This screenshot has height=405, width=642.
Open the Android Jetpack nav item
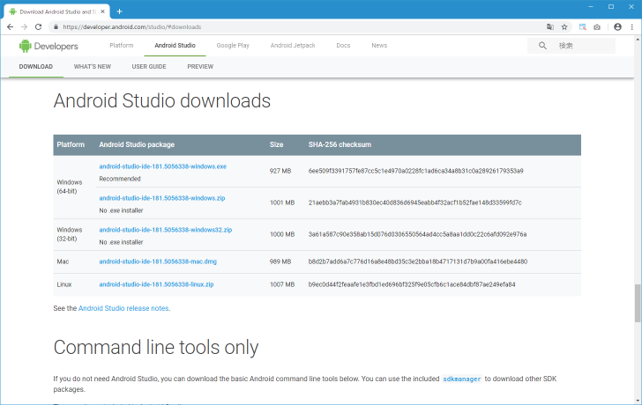(x=293, y=46)
